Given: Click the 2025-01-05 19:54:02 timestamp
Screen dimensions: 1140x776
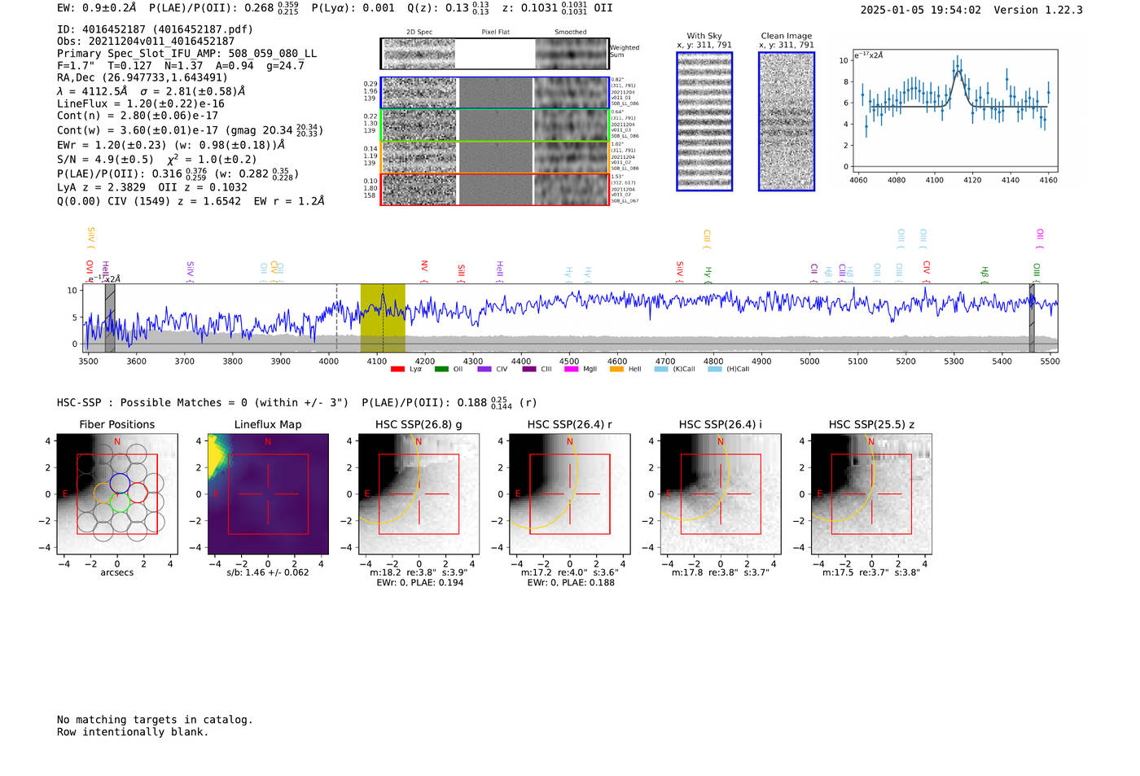Looking at the screenshot, I should (x=920, y=10).
